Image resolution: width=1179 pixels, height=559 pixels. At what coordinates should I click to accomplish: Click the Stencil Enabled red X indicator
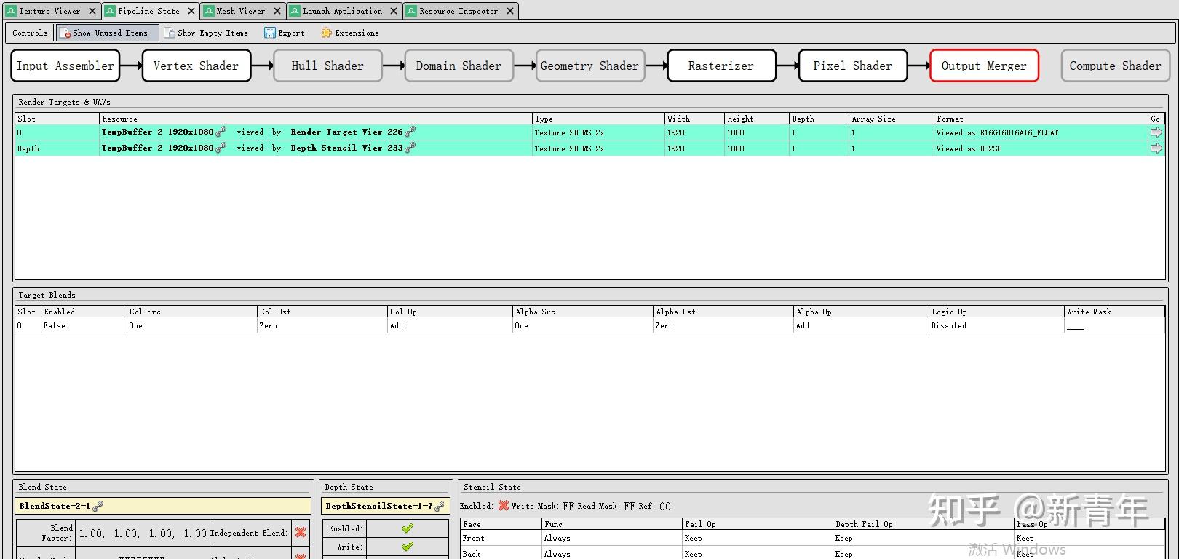pyautogui.click(x=504, y=505)
